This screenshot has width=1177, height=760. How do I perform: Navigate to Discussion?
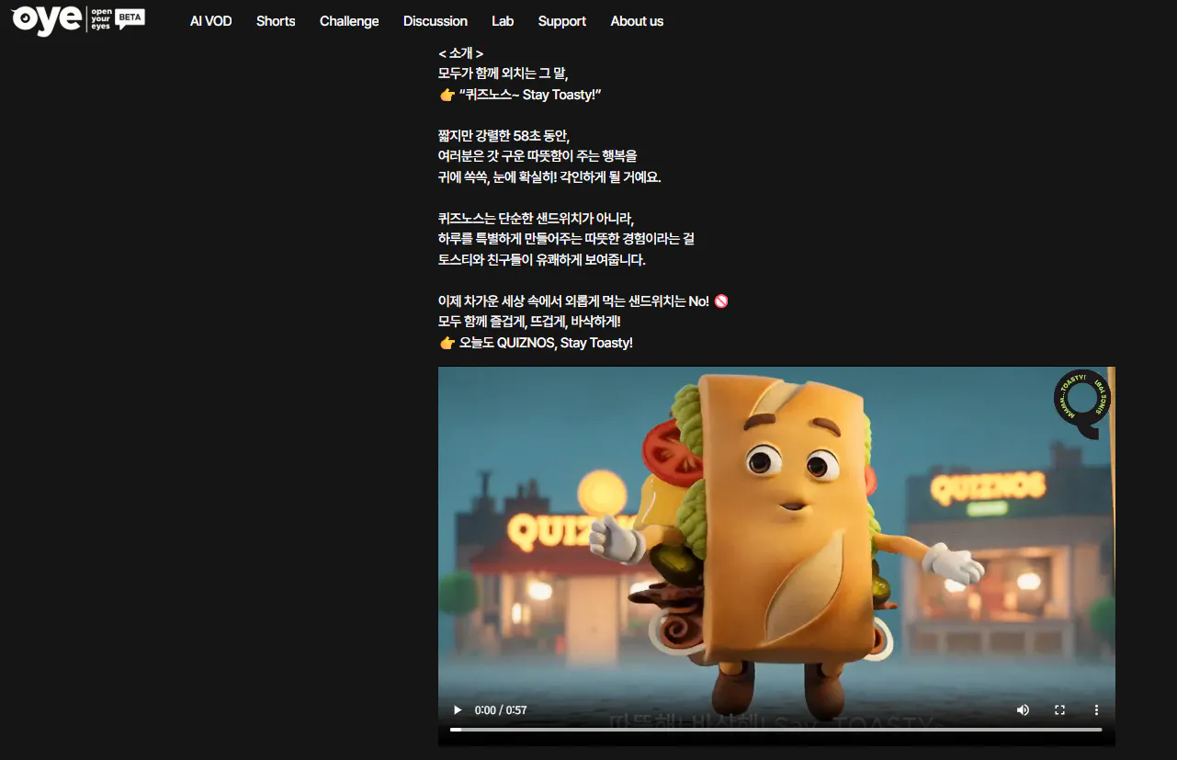(x=436, y=21)
